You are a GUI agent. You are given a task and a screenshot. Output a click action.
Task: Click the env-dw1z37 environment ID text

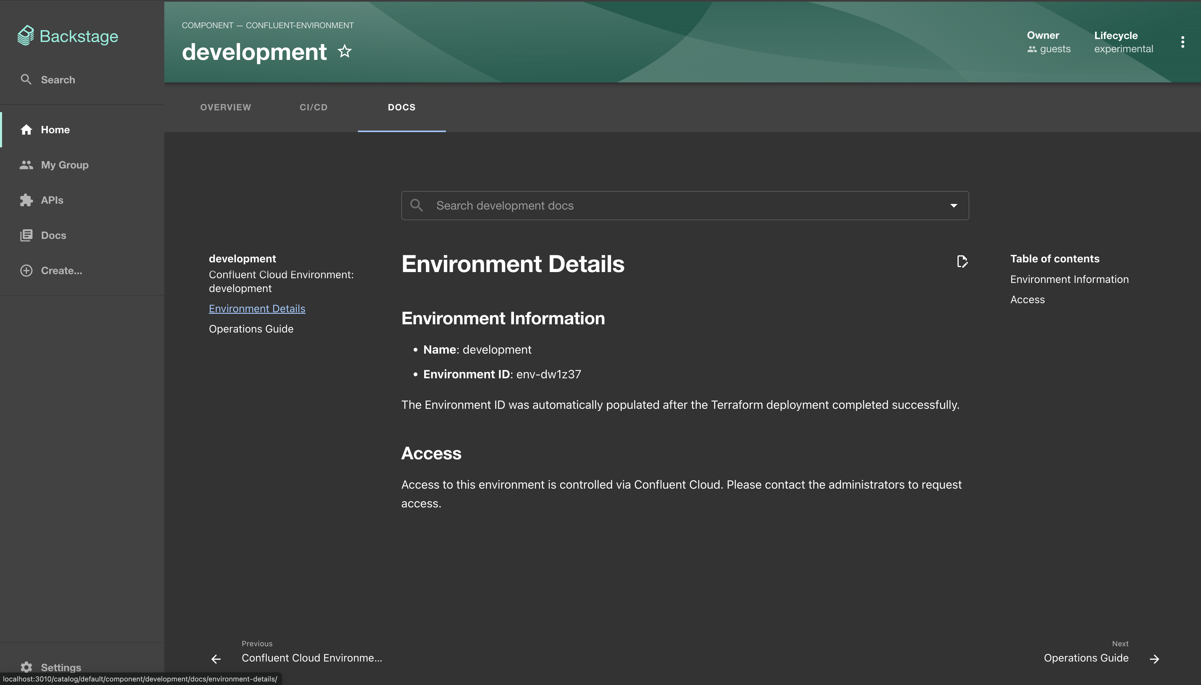coord(549,374)
